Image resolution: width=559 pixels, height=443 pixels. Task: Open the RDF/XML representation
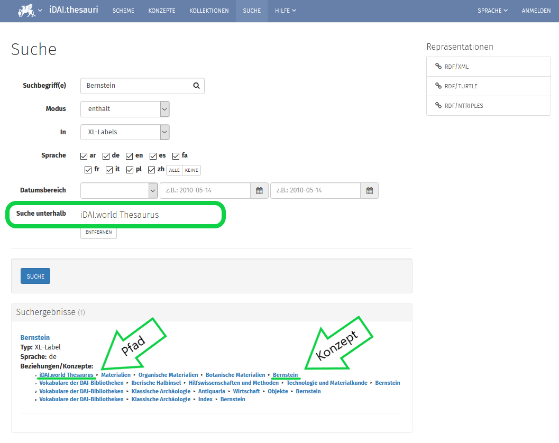coord(489,67)
